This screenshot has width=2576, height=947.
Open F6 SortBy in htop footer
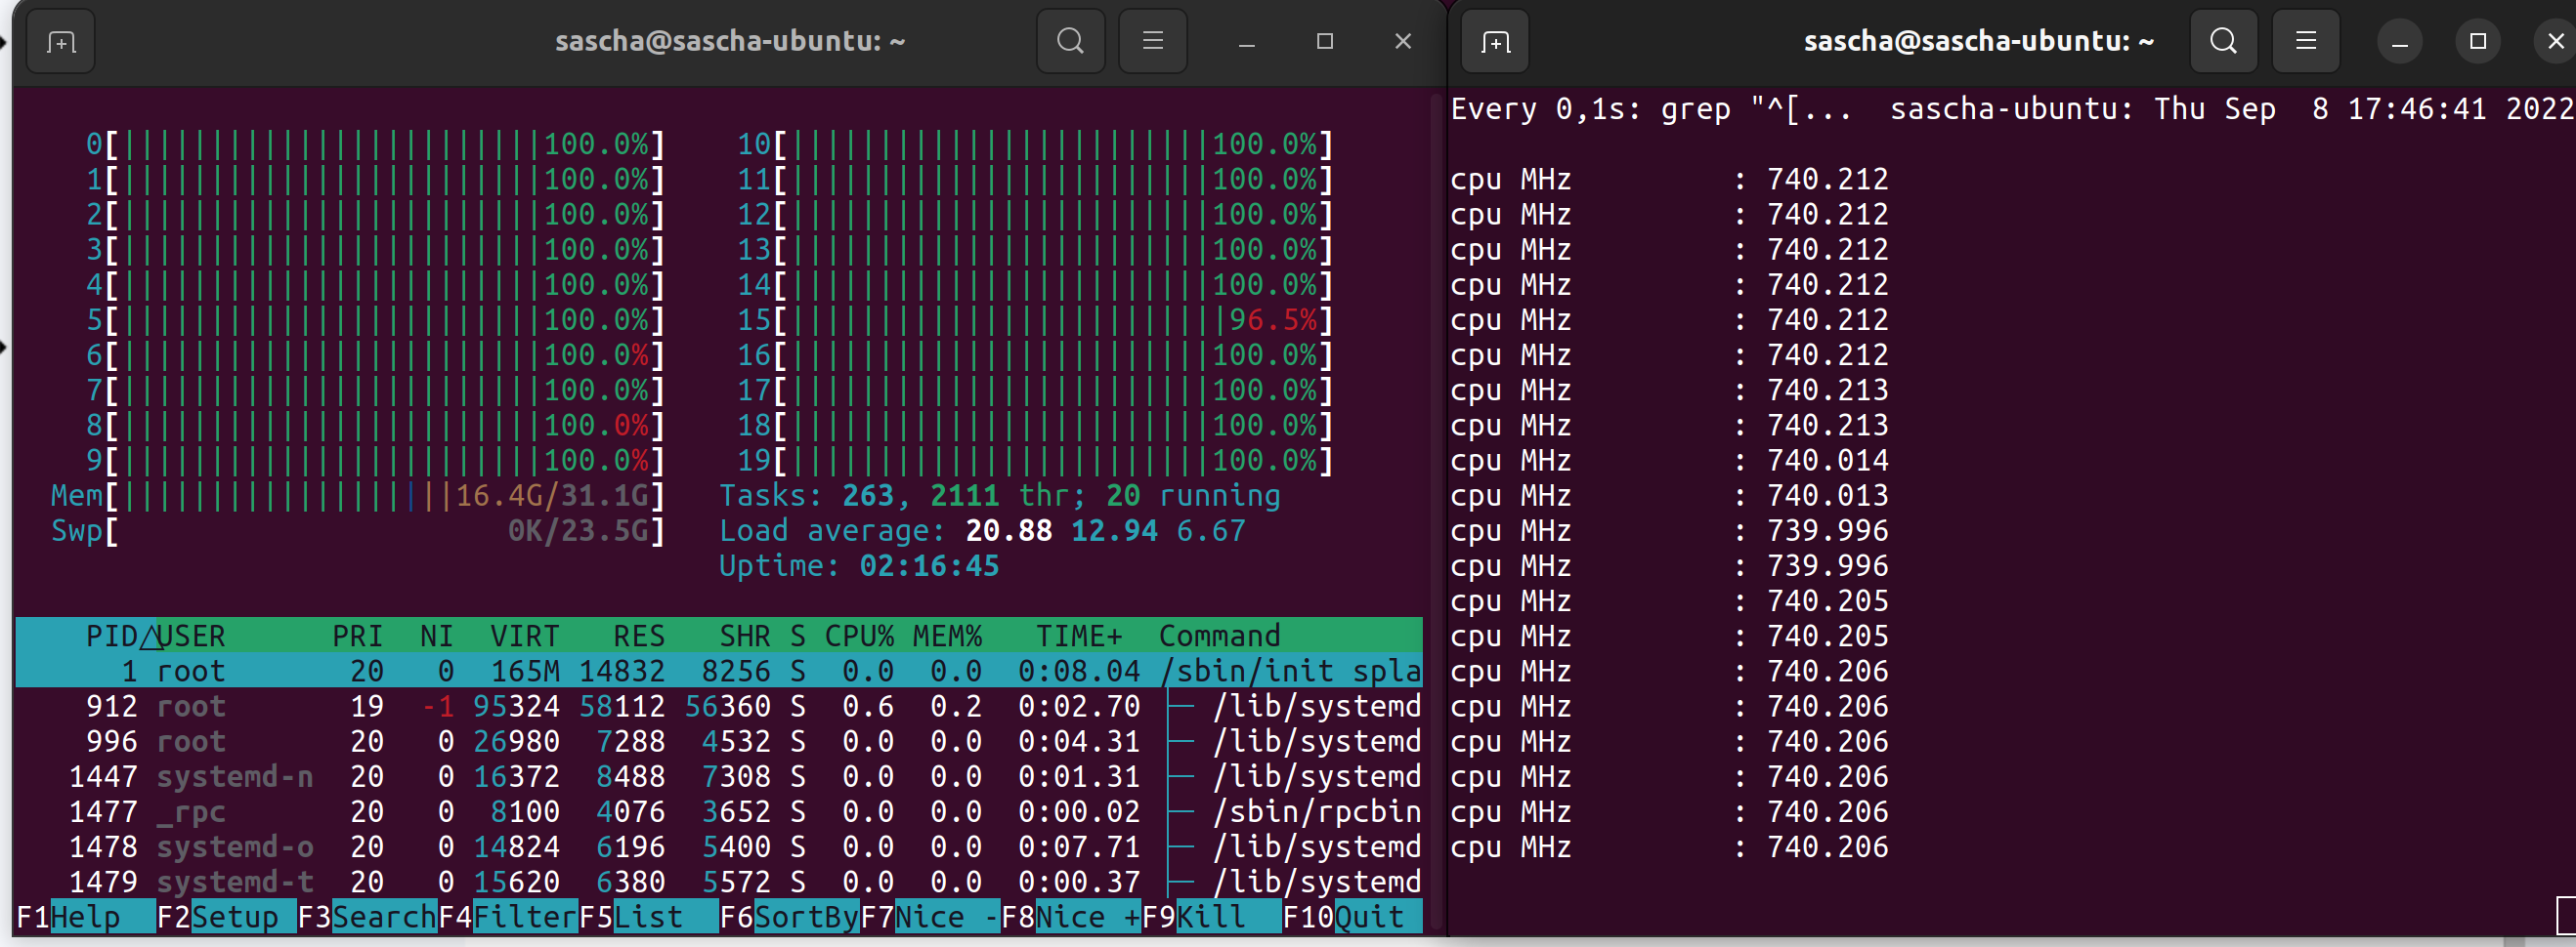790,916
